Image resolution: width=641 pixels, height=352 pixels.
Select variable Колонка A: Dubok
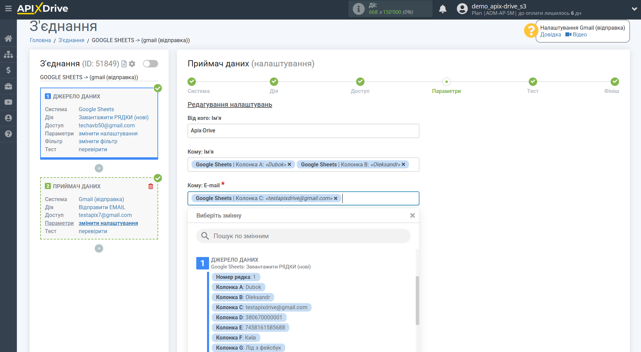click(x=238, y=287)
